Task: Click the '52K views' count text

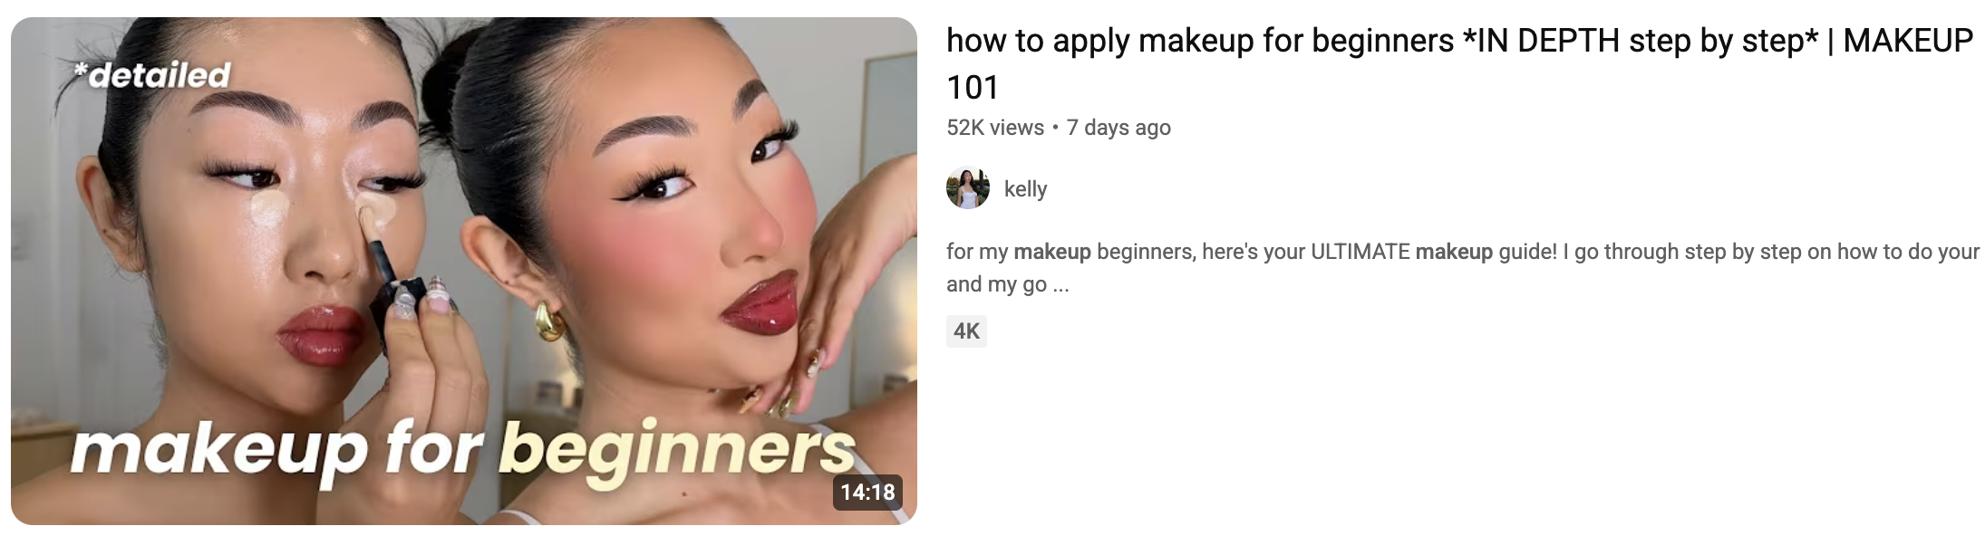Action: tap(995, 128)
